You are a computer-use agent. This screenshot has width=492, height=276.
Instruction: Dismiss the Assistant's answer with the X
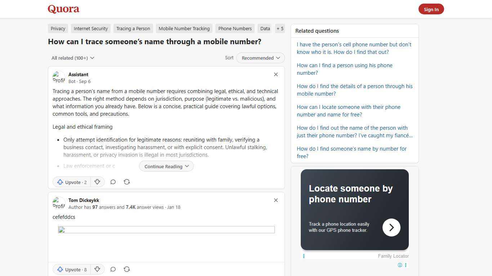[x=276, y=74]
